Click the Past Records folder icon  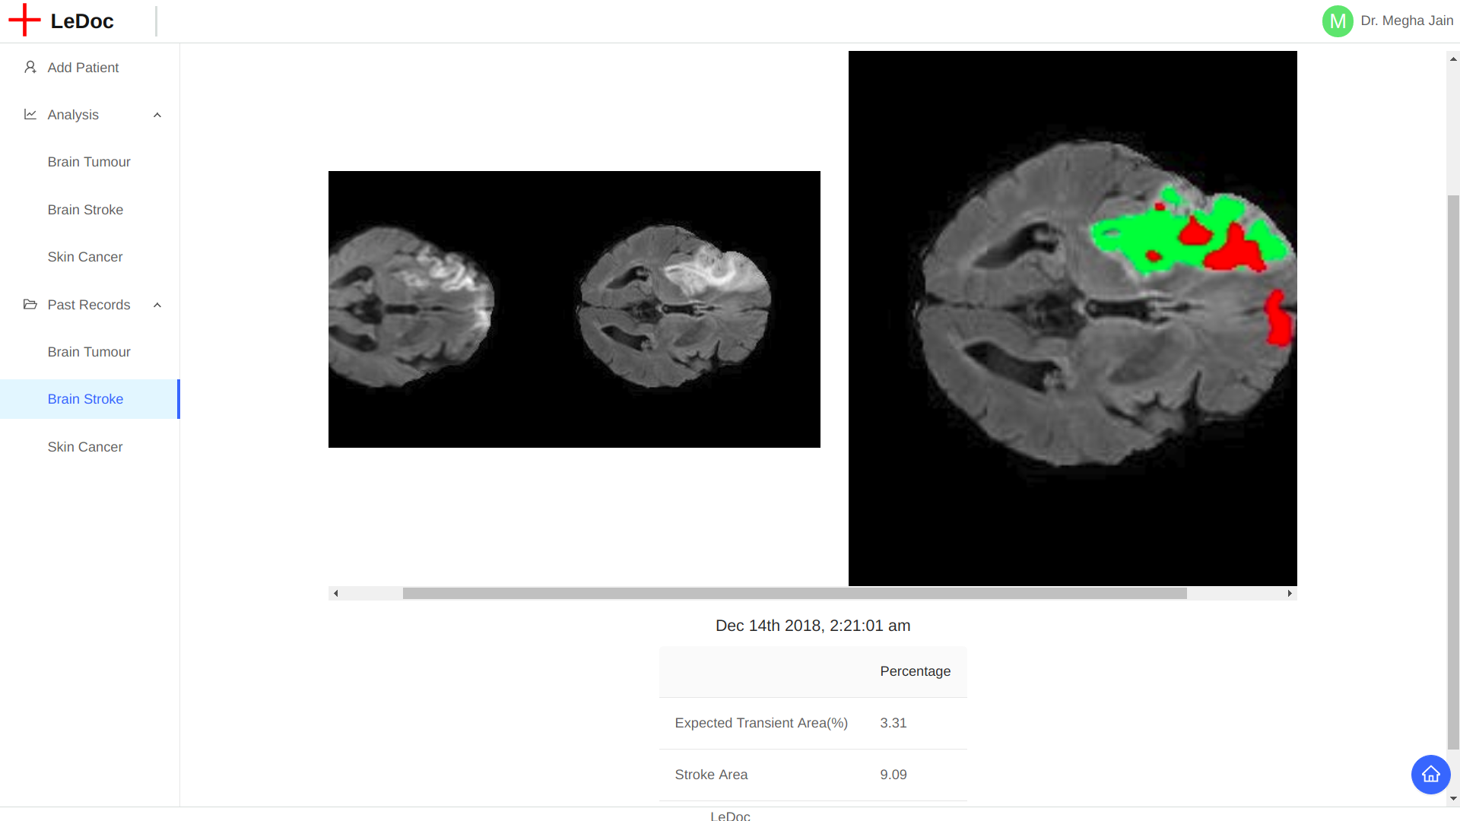pyautogui.click(x=30, y=305)
